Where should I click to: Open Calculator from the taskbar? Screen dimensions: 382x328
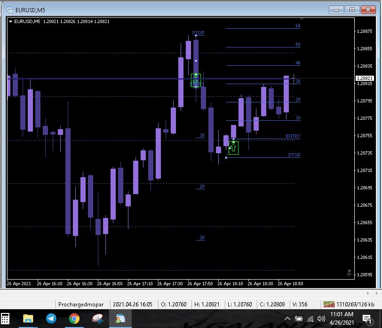(5, 319)
